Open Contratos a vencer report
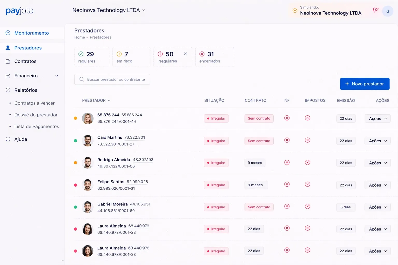 click(34, 103)
